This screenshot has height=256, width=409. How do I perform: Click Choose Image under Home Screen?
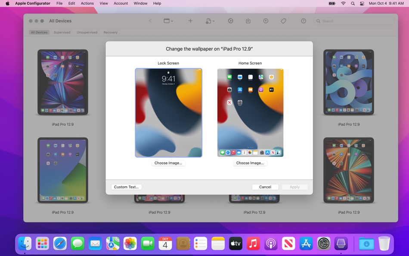coord(250,163)
